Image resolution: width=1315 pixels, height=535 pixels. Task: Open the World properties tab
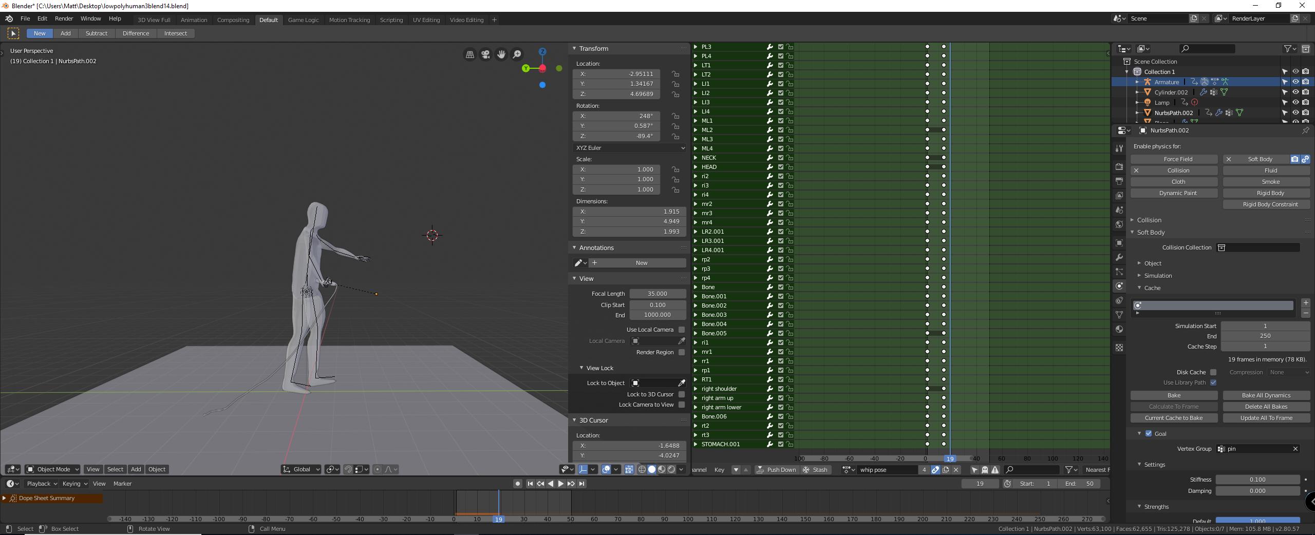(1119, 224)
